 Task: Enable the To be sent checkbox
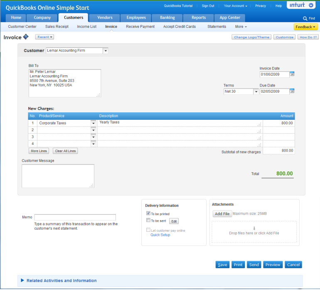click(x=148, y=220)
